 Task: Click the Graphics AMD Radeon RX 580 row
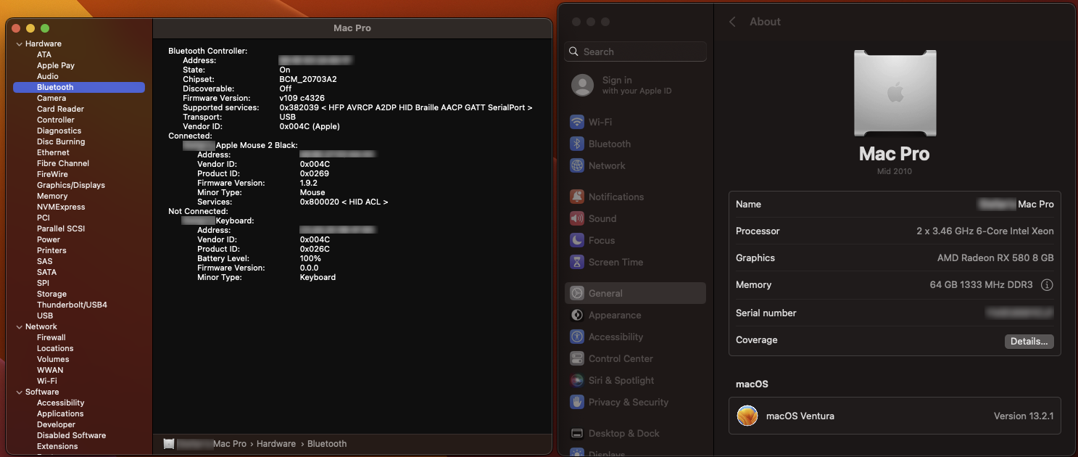895,258
